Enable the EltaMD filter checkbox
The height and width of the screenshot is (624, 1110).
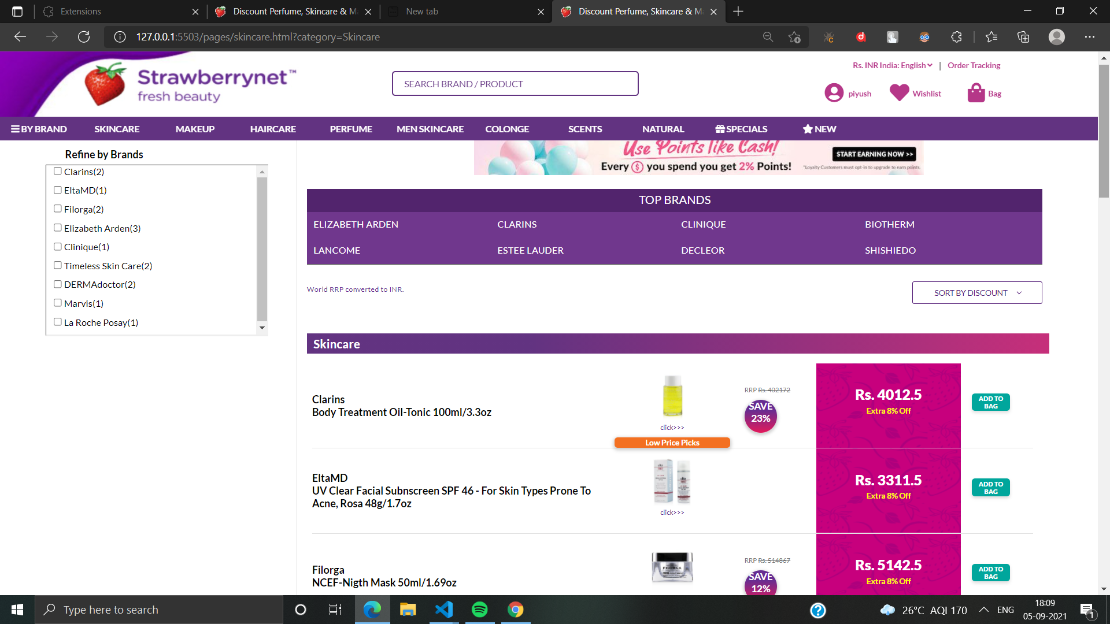coord(57,190)
